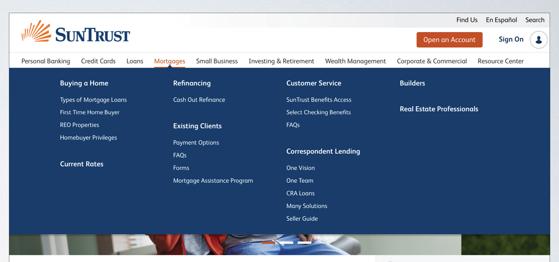
Task: Open the Resource Center menu
Action: pyautogui.click(x=501, y=61)
